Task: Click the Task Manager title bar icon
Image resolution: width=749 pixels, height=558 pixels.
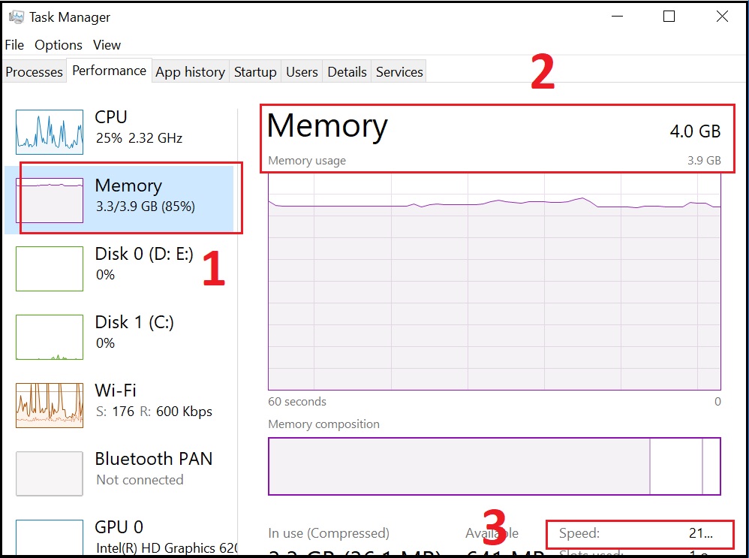Action: point(16,17)
